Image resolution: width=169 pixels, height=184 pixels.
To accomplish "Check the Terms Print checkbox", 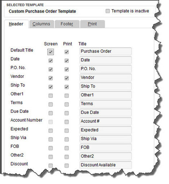I will 67,104.
